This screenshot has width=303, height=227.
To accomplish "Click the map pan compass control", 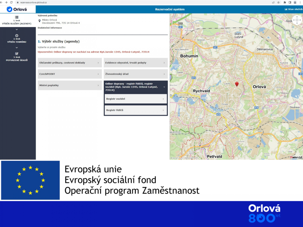I will tap(297, 20).
